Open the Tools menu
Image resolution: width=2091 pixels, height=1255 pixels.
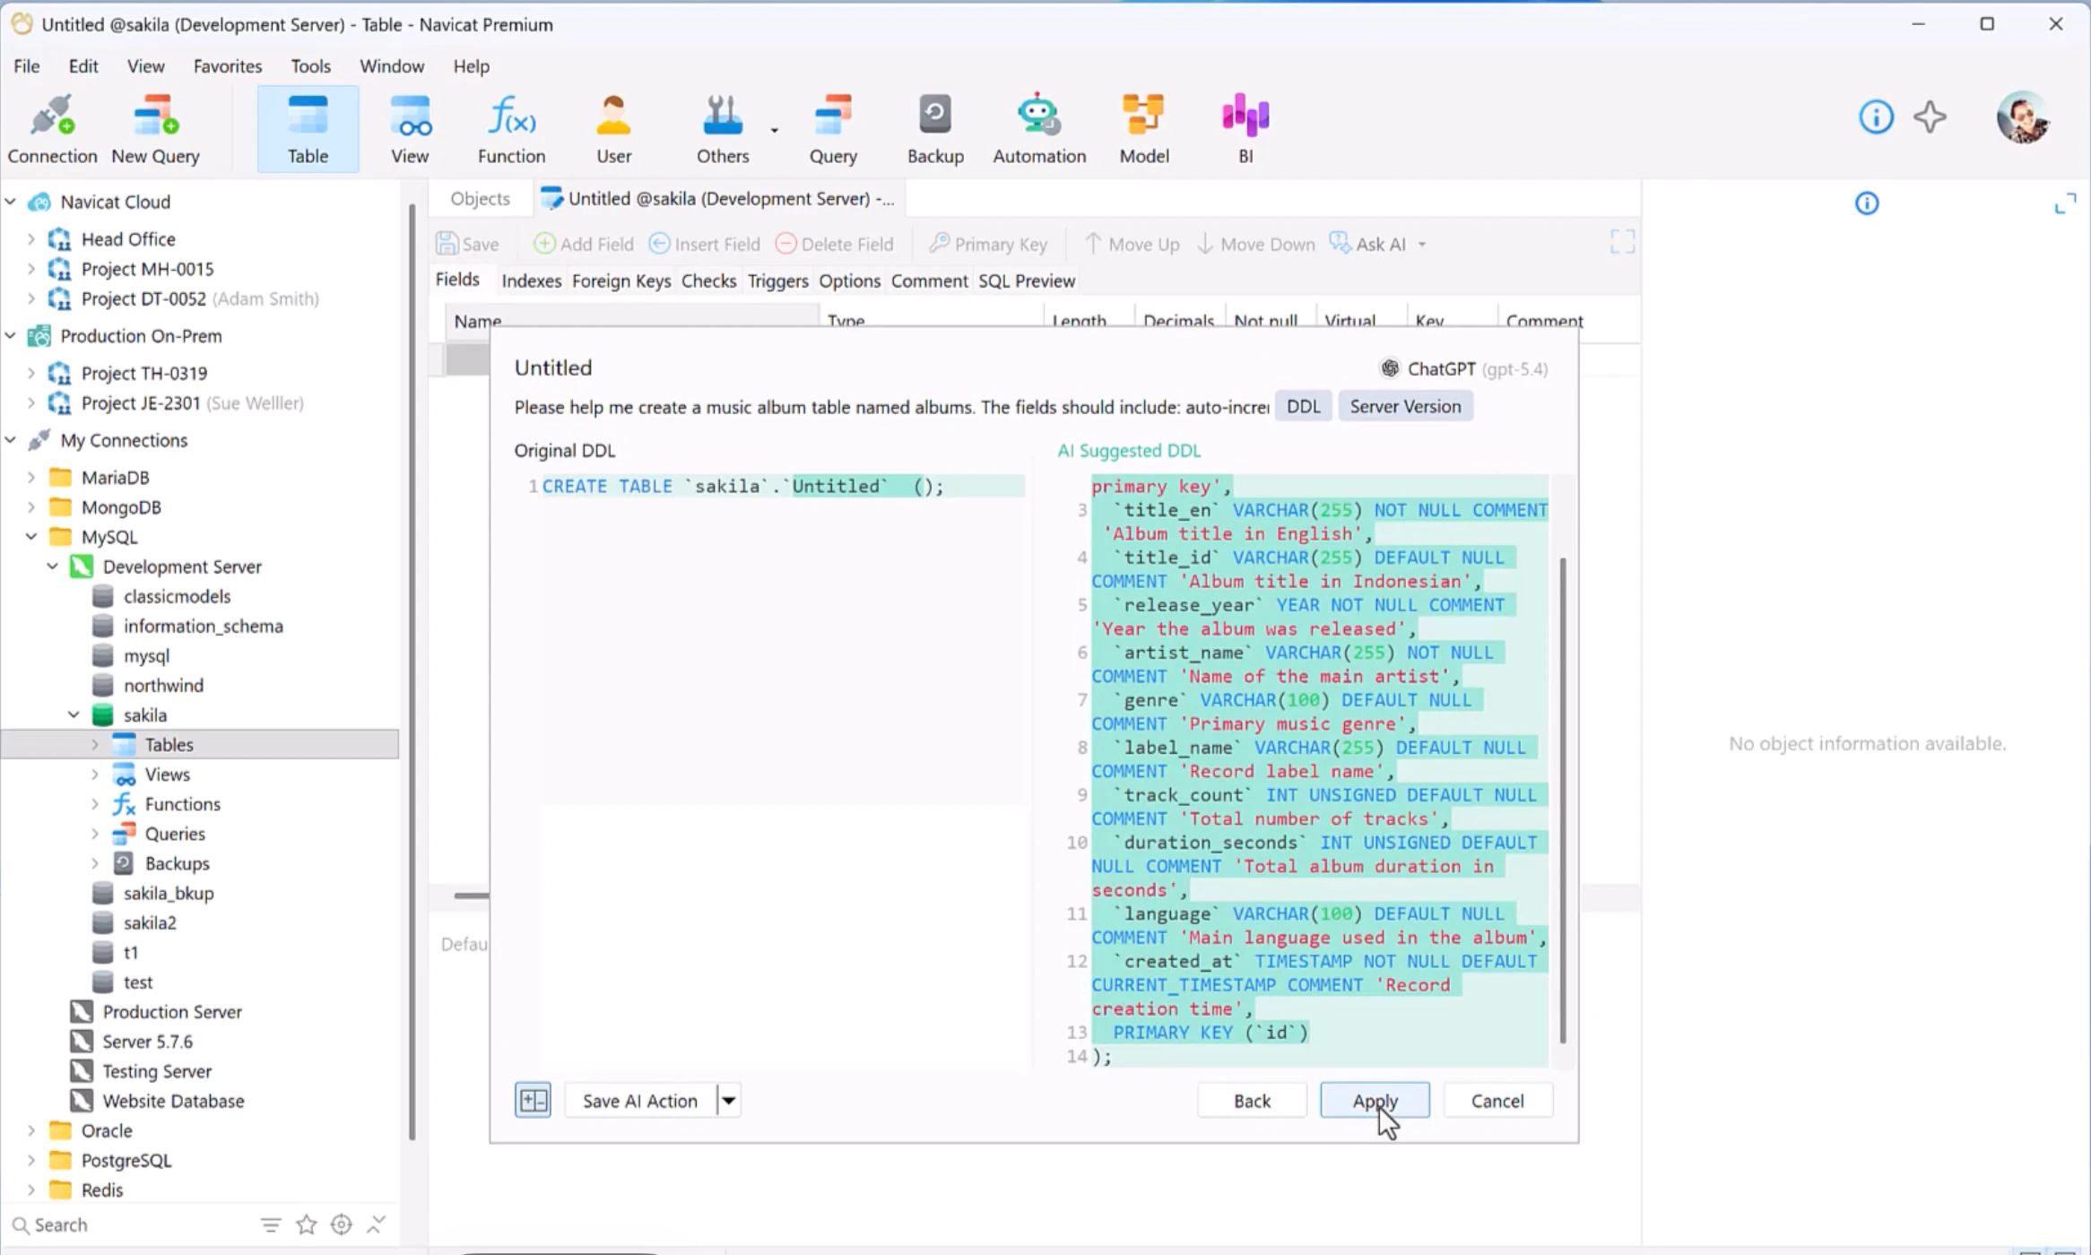click(x=310, y=66)
